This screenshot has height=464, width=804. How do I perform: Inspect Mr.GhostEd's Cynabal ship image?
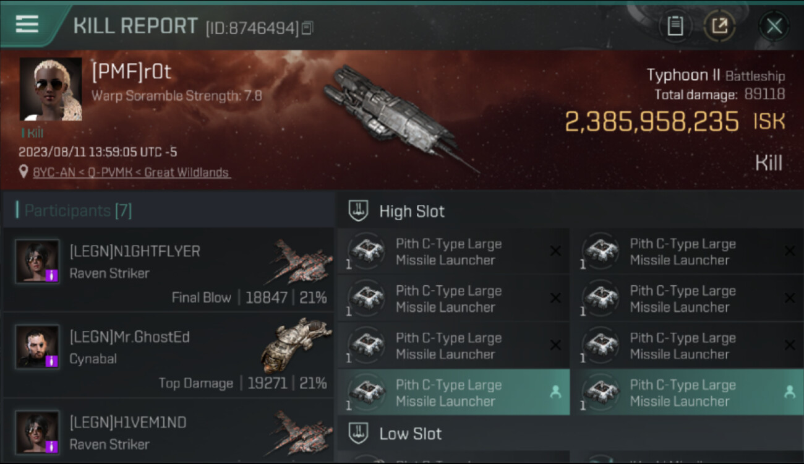pos(297,344)
